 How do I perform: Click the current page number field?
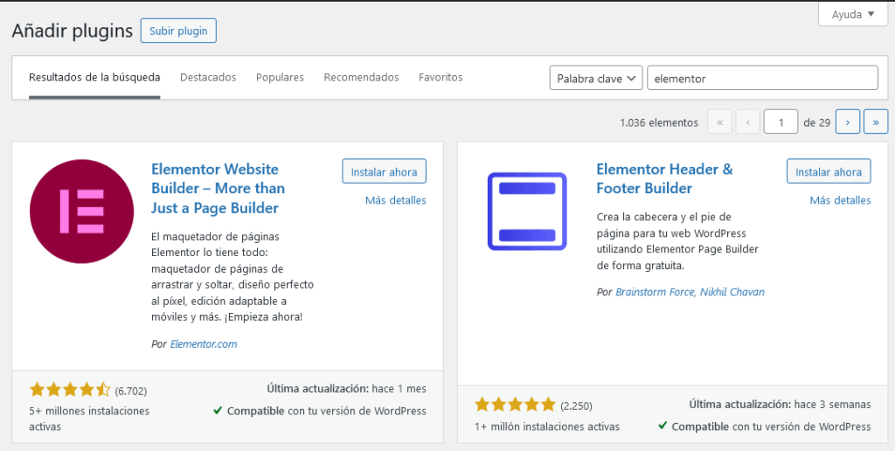781,121
